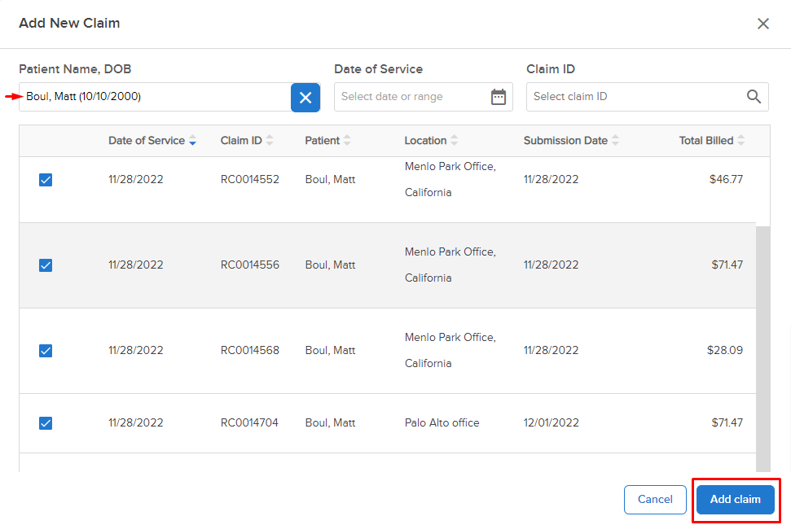
Task: Select claim ID text RC0014568
Action: pyautogui.click(x=250, y=350)
